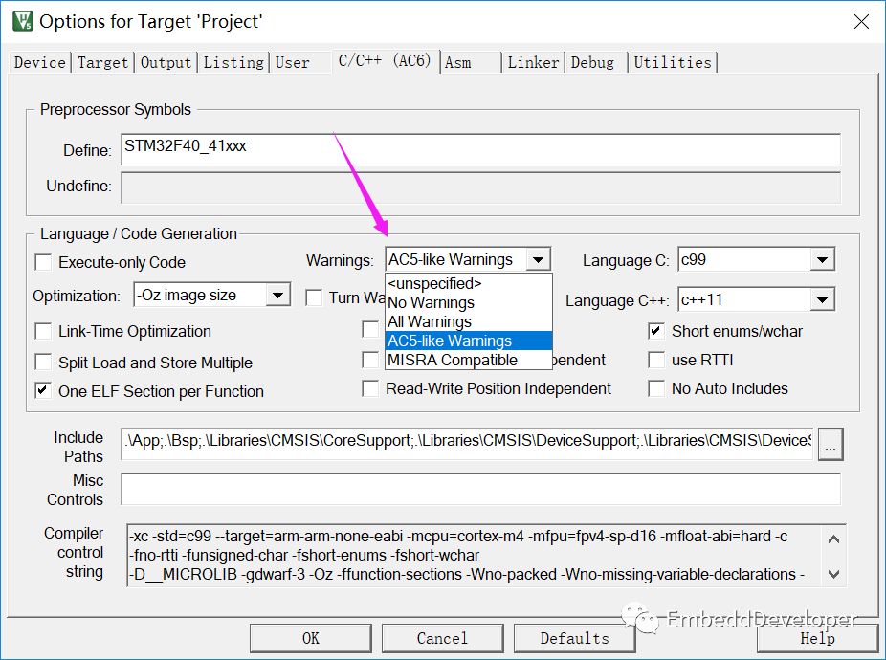Reset with the Defaults button
Image resolution: width=886 pixels, height=660 pixels.
tap(575, 639)
